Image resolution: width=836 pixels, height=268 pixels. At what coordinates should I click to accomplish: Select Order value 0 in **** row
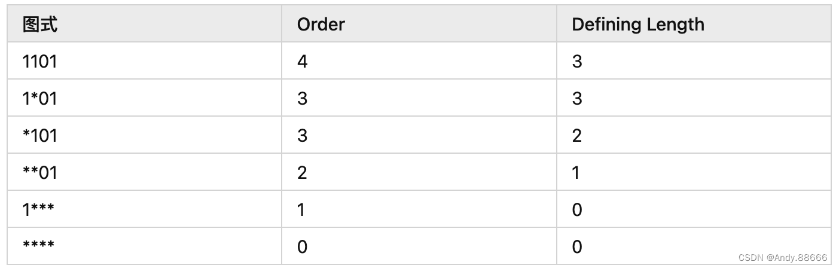point(302,246)
